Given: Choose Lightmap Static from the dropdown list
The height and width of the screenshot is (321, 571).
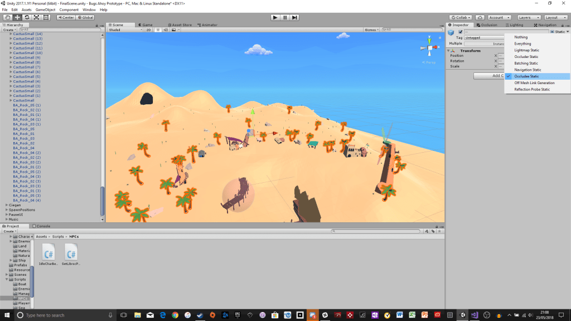Looking at the screenshot, I should [x=526, y=50].
